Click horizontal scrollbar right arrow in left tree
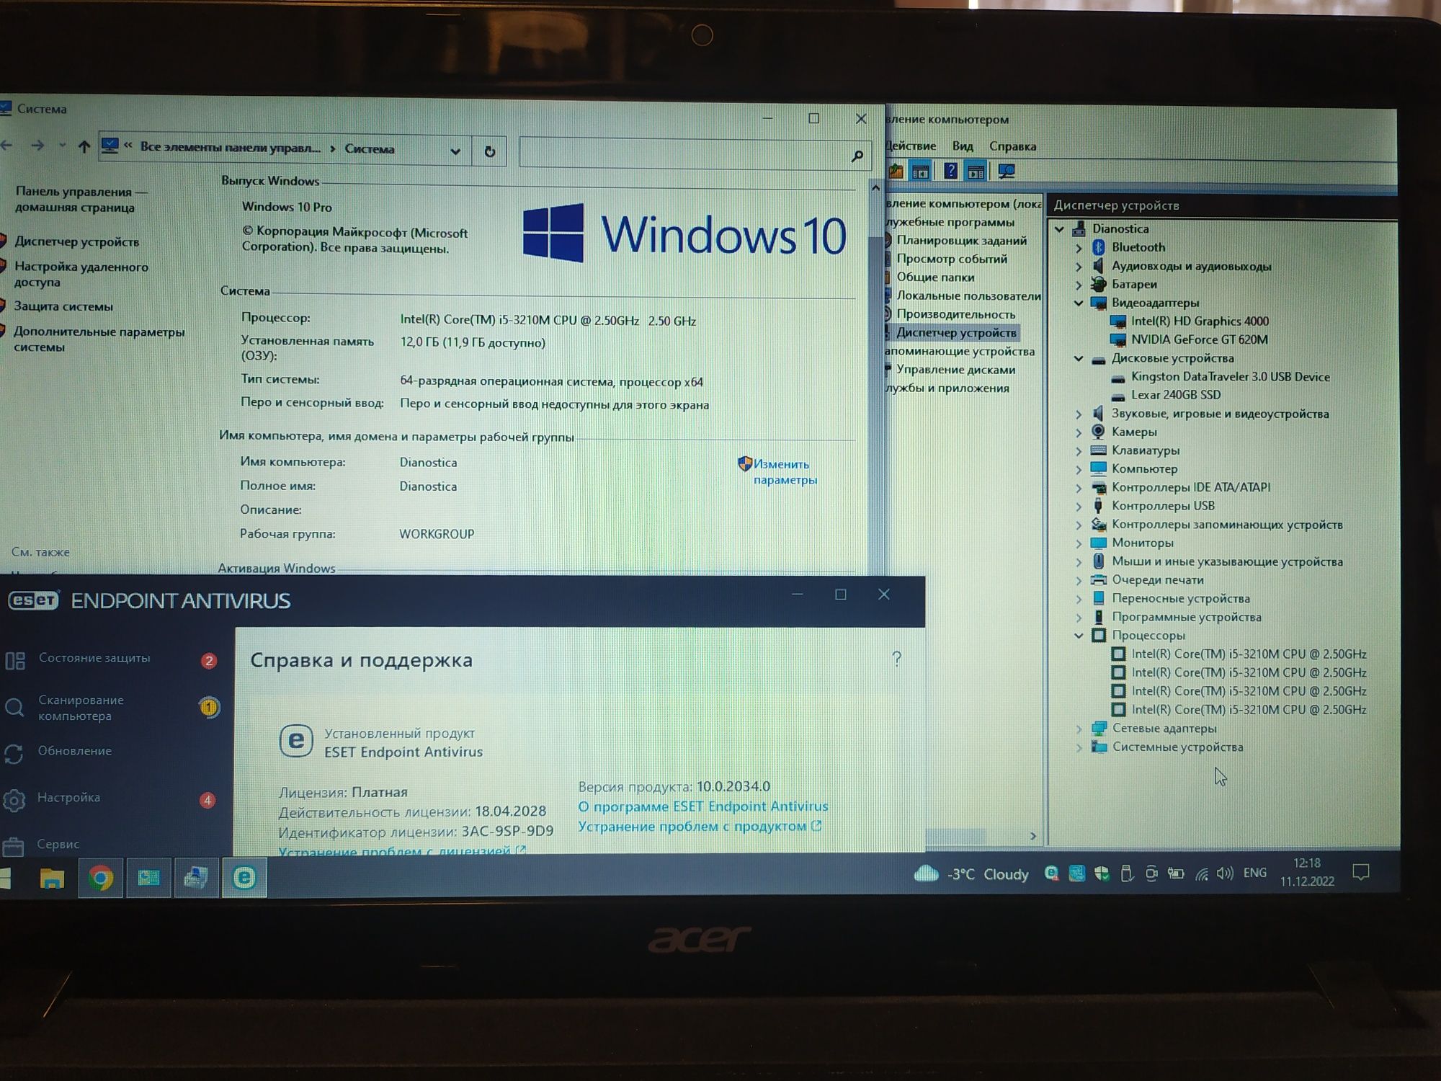Screen dimensions: 1441x1081 coord(1033,836)
